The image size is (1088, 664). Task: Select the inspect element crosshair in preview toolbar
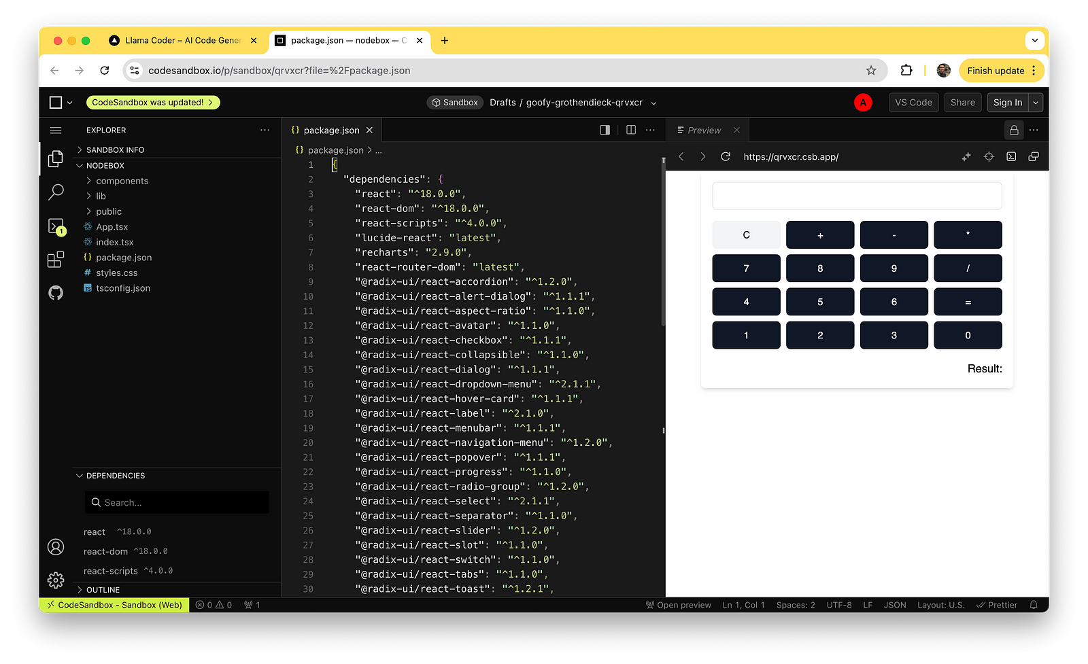pyautogui.click(x=988, y=156)
